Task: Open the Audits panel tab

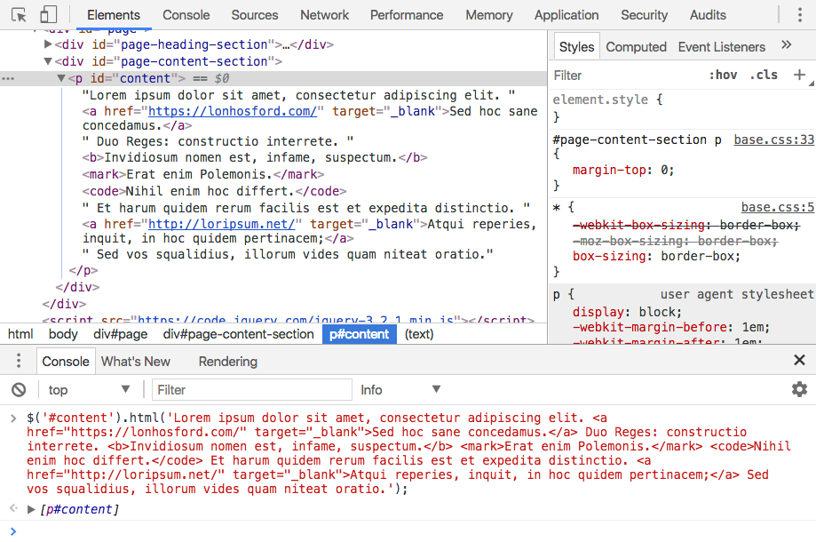Action: (708, 15)
